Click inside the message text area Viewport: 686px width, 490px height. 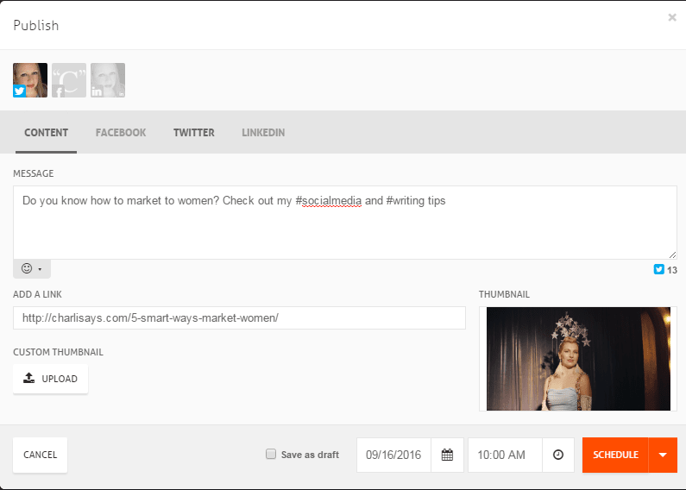[x=345, y=223]
